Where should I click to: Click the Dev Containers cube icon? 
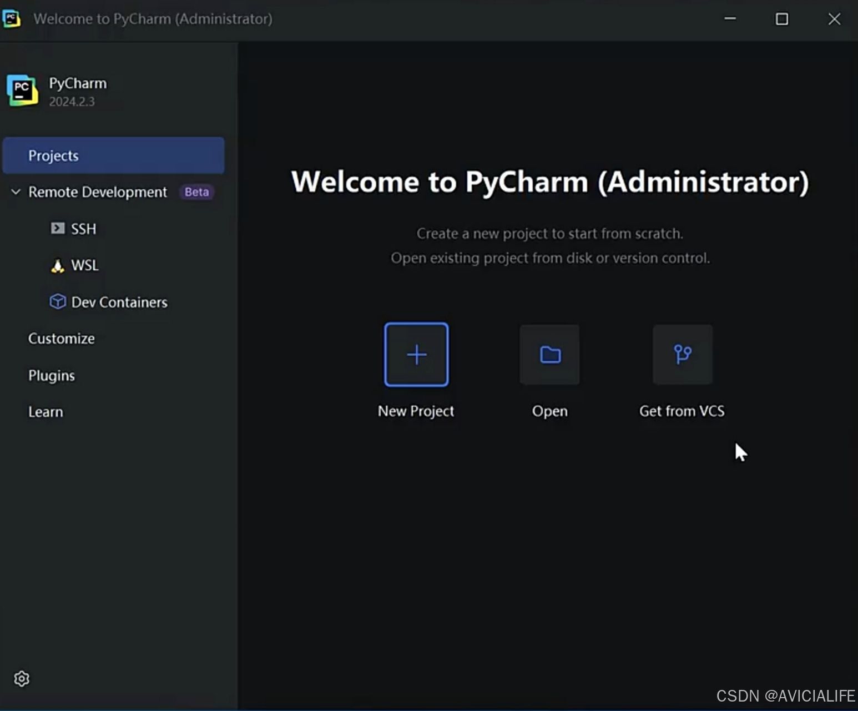pyautogui.click(x=58, y=301)
